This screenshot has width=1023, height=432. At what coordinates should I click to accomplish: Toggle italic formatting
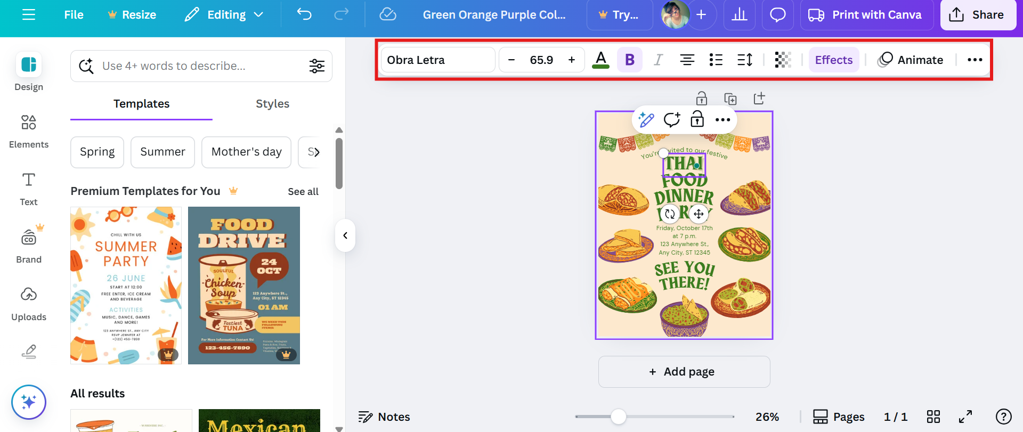pos(659,60)
